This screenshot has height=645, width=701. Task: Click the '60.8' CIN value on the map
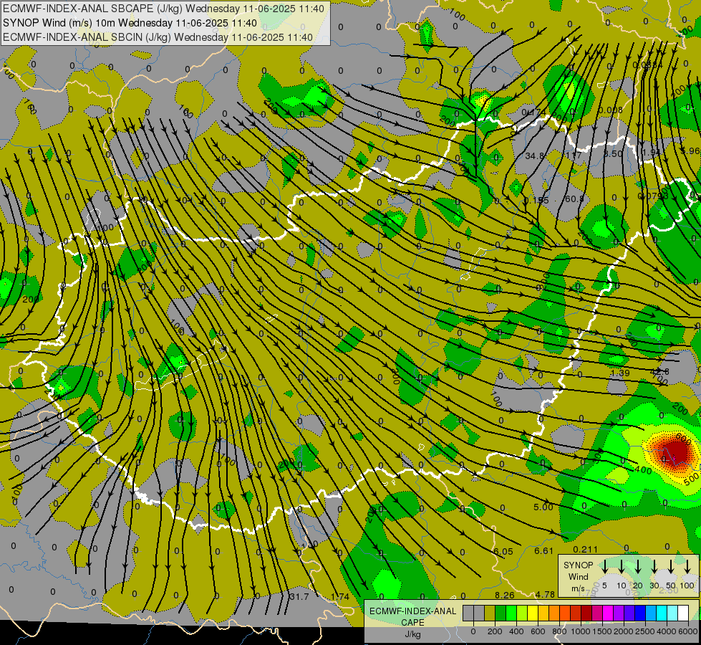click(574, 199)
